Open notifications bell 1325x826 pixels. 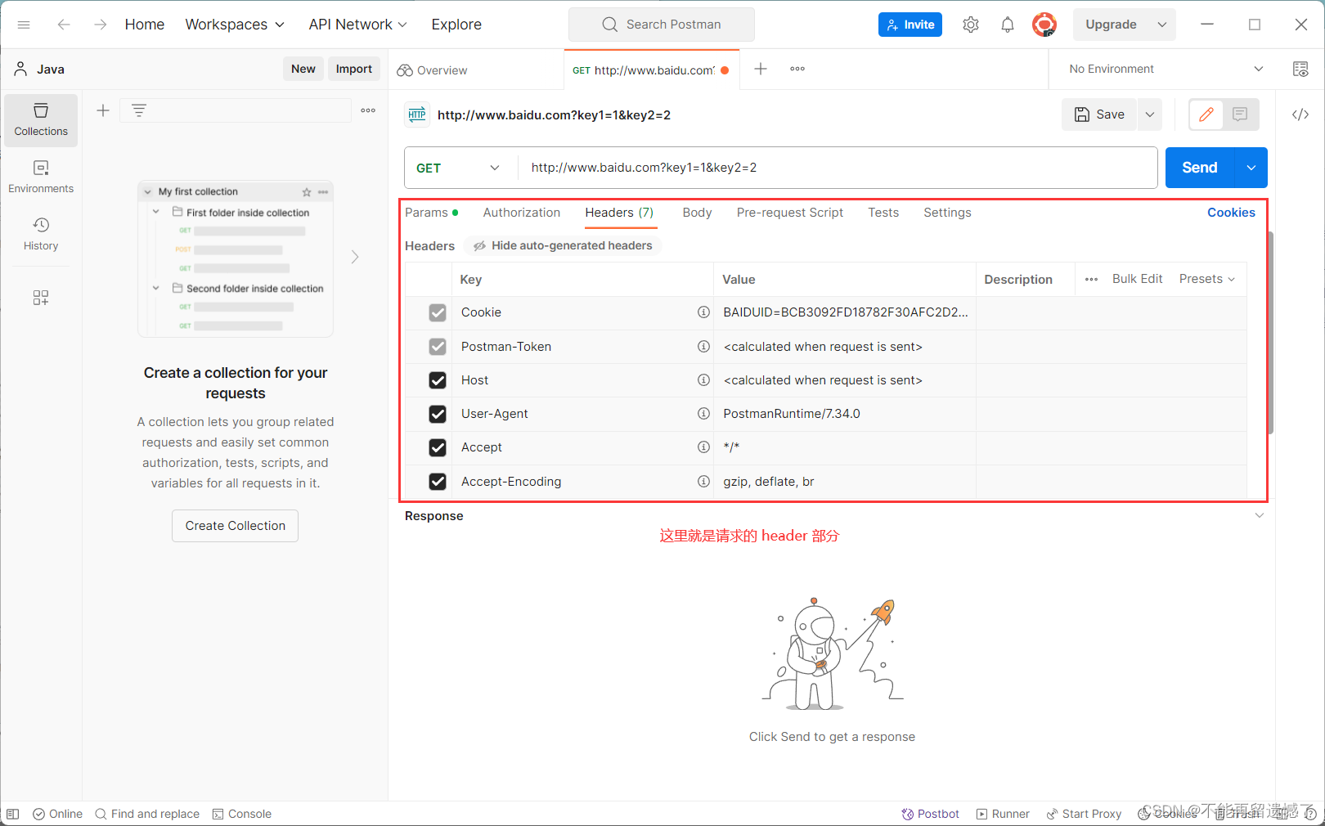[1008, 25]
